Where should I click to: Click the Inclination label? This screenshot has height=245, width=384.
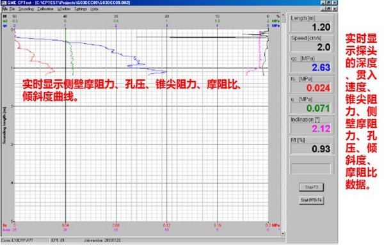click(x=305, y=120)
